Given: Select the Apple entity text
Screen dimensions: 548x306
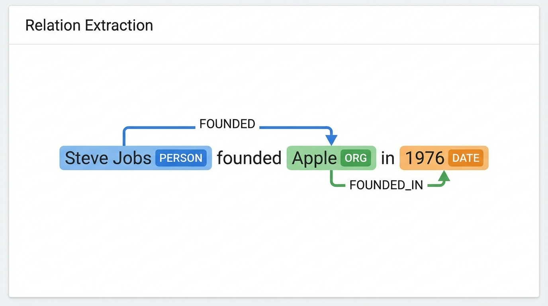Looking at the screenshot, I should 314,158.
